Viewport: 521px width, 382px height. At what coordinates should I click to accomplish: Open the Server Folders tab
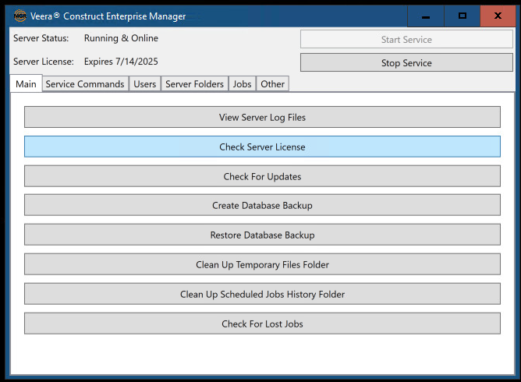click(194, 84)
